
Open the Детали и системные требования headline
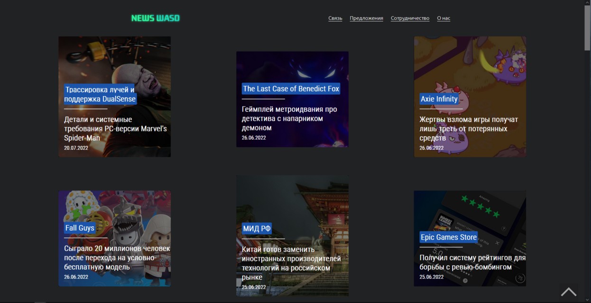(116, 129)
